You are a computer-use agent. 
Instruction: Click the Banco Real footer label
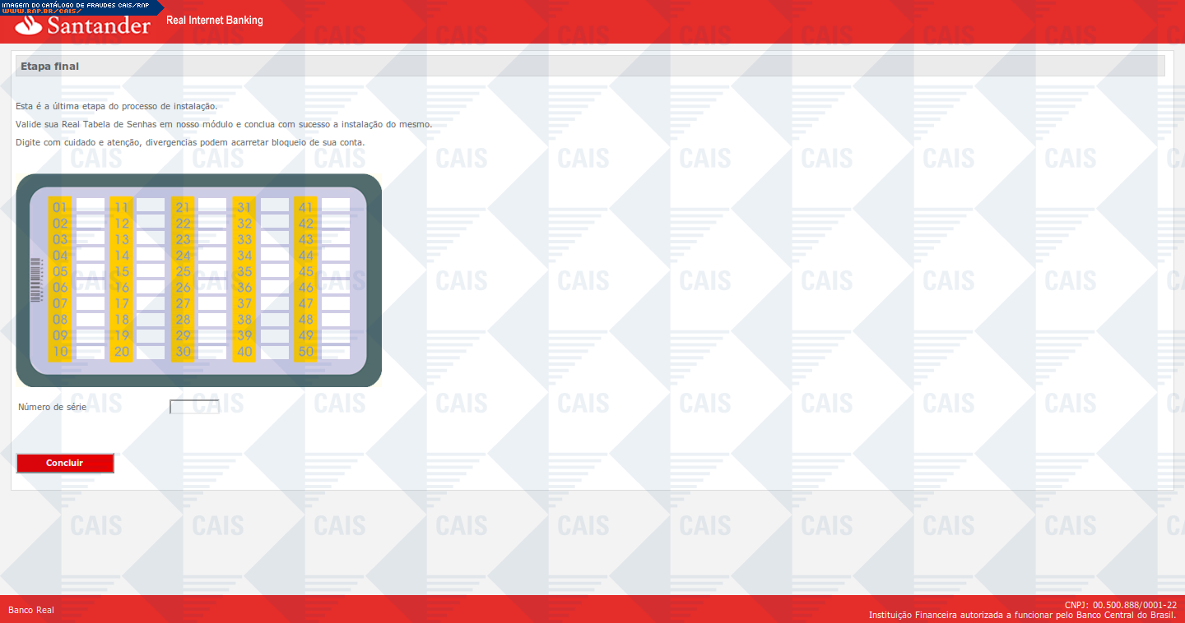point(31,610)
